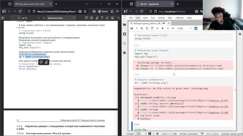Reload the JupyterLab page
The height and width of the screenshot is (136, 243).
[142, 11]
